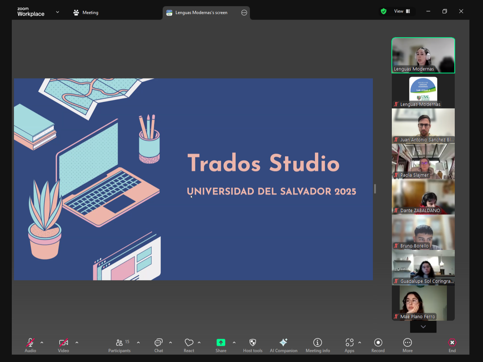This screenshot has height=362, width=483.
Task: Select the active speaker Lenguas Modernas video
Action: click(423, 55)
